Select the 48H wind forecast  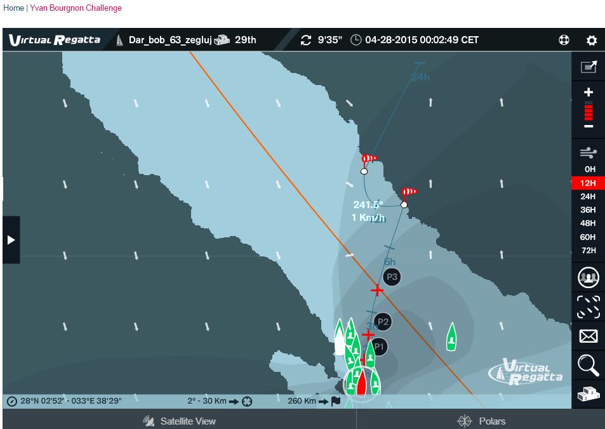coord(588,223)
